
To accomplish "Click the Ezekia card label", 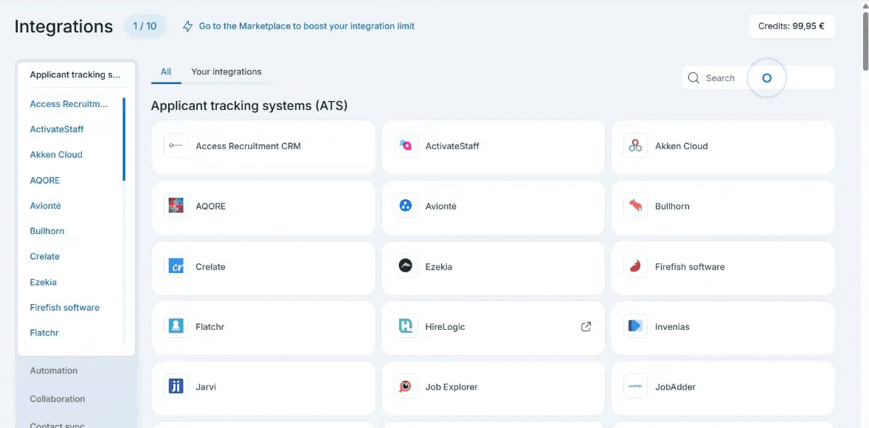I will point(438,266).
